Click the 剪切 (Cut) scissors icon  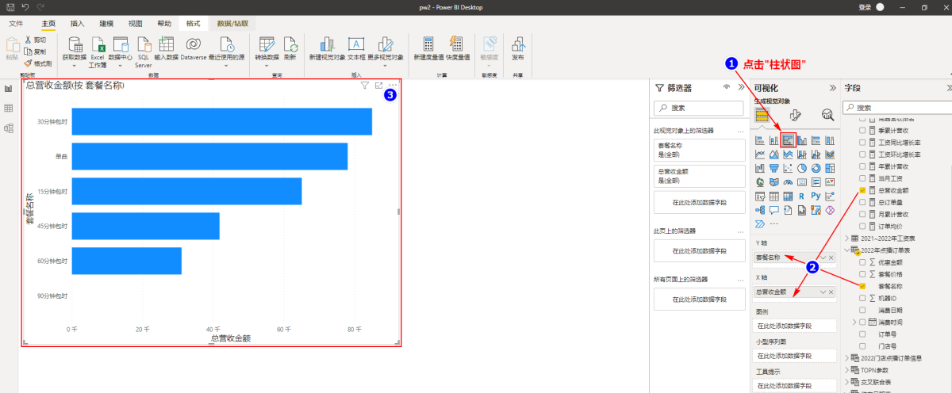point(28,40)
